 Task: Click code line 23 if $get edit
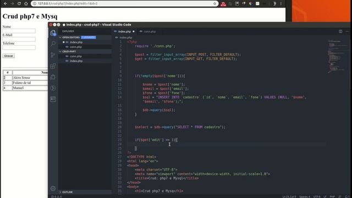[156, 140]
